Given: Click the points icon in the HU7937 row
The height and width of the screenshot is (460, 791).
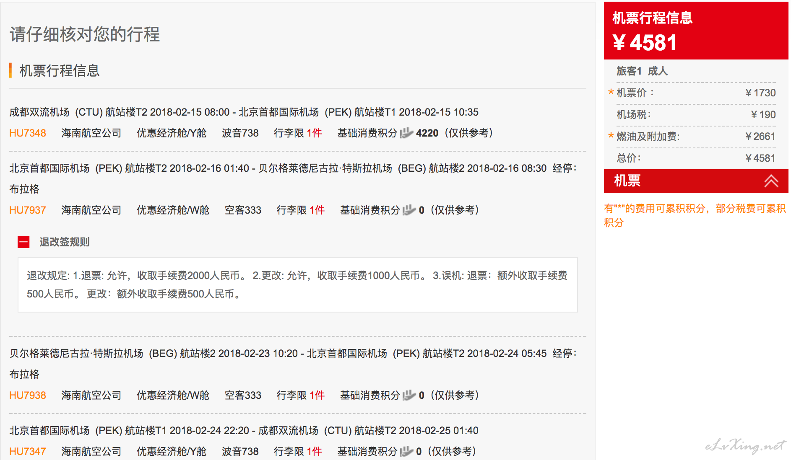Looking at the screenshot, I should [x=409, y=210].
